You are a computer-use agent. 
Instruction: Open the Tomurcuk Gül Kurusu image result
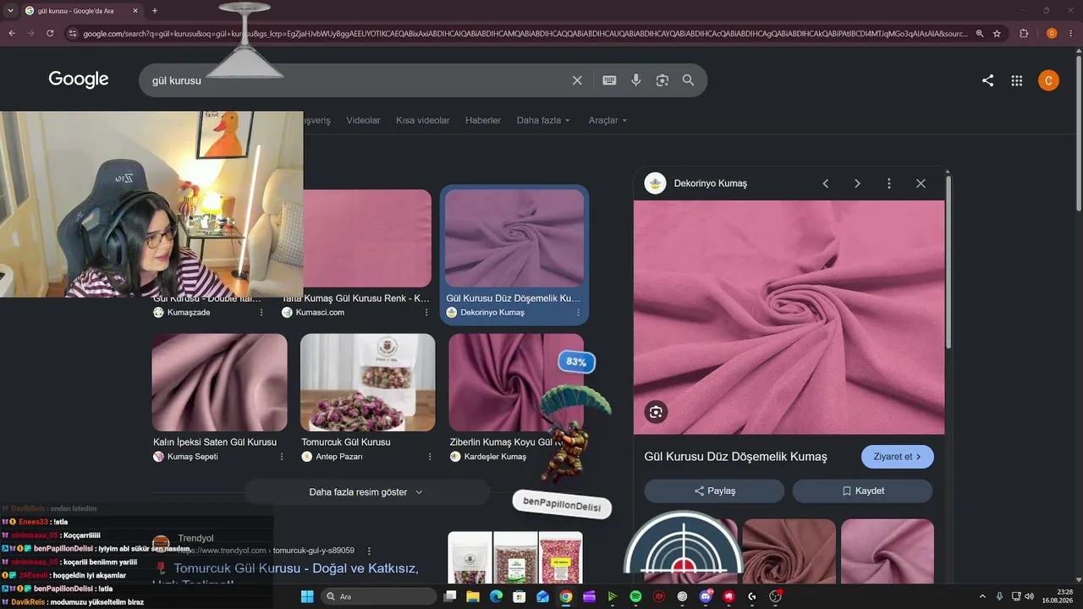click(x=367, y=382)
